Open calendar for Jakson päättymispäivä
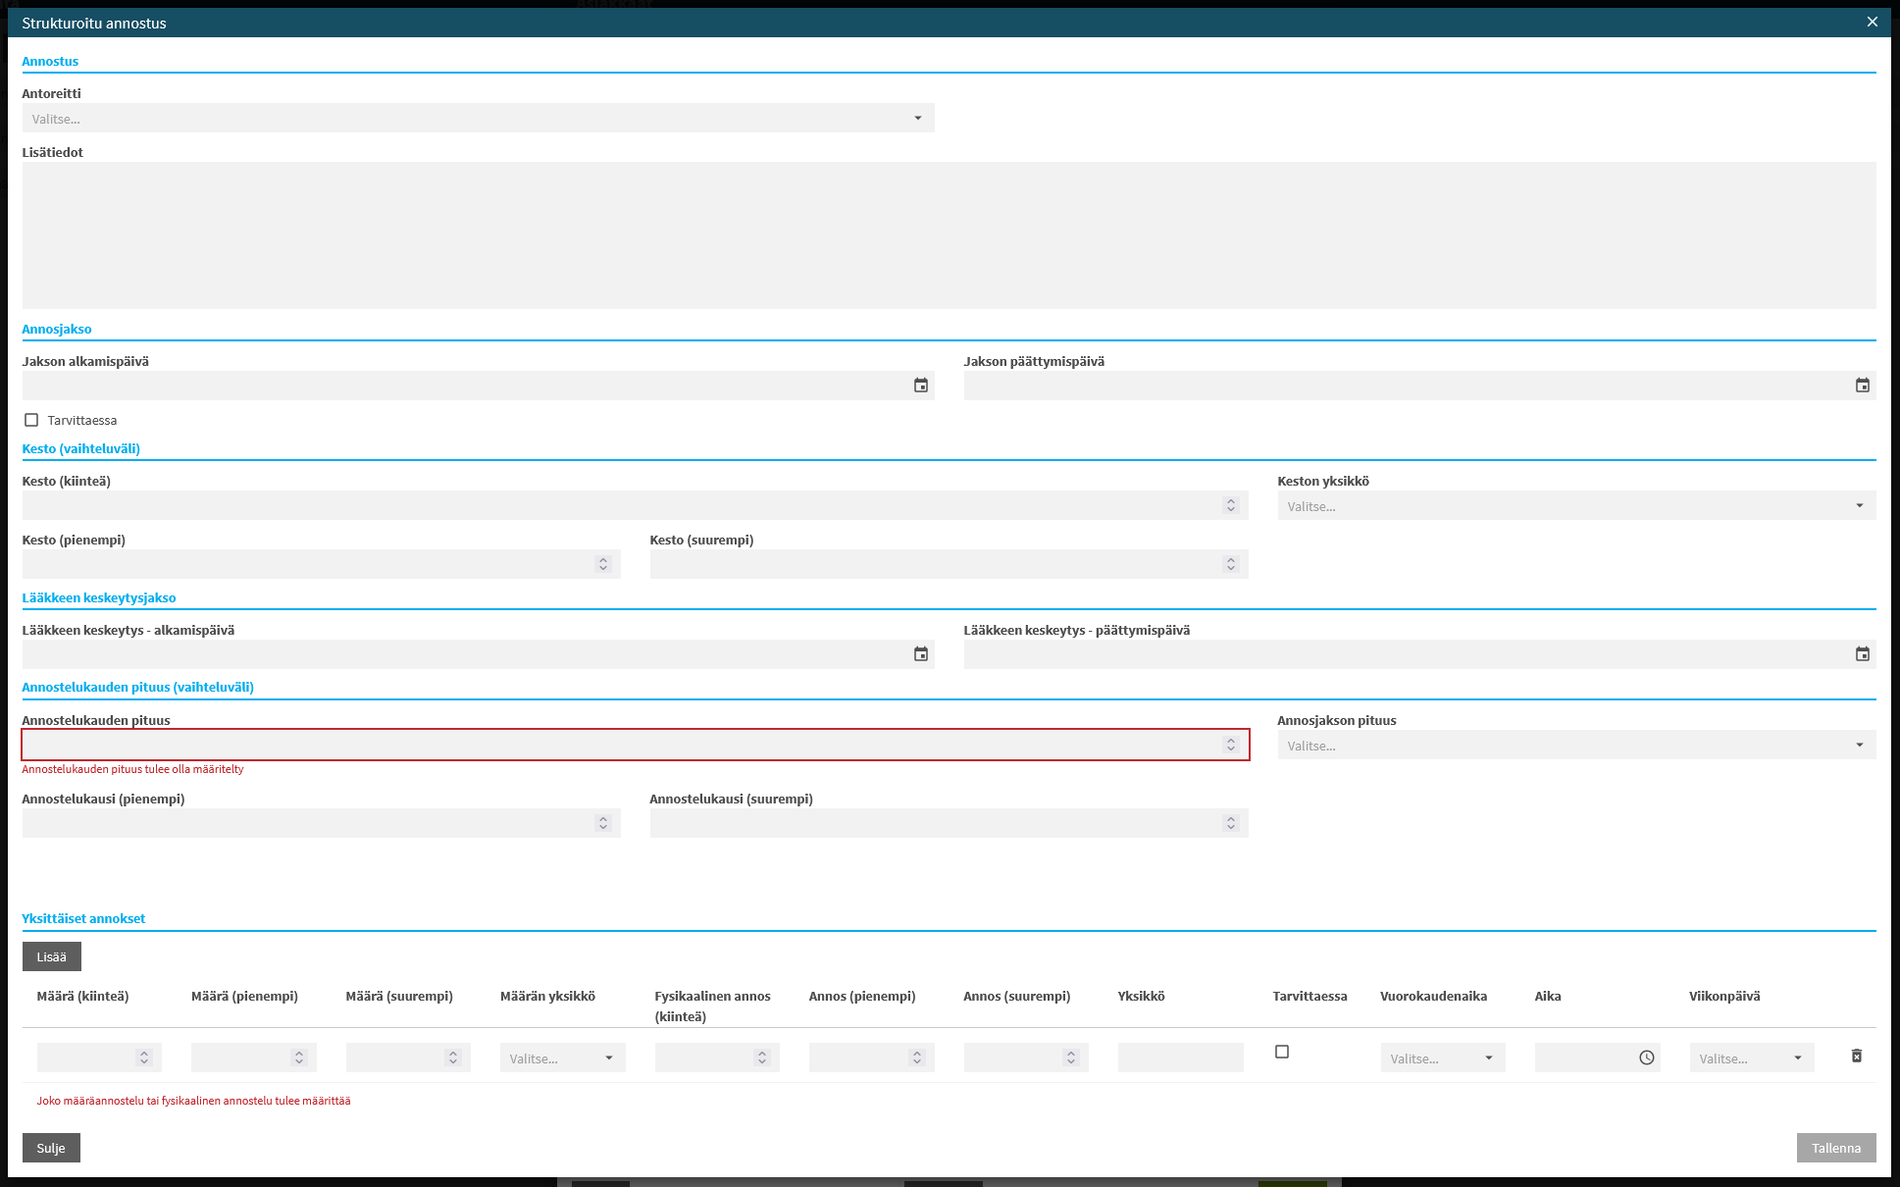The height and width of the screenshot is (1187, 1900). [x=1862, y=386]
